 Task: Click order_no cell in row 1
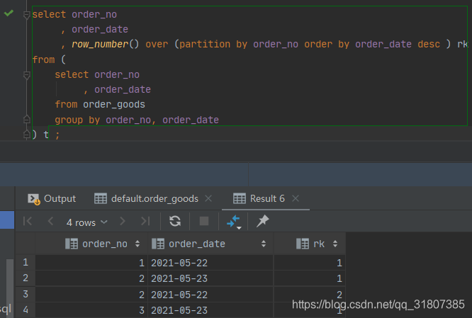point(91,263)
